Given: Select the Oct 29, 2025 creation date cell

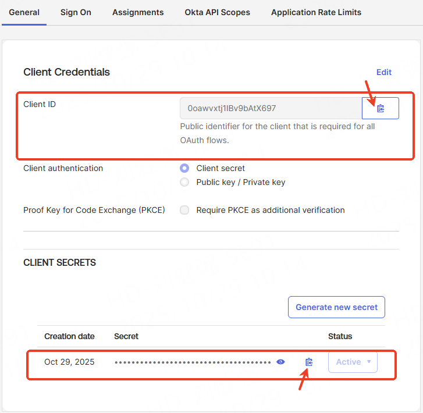Looking at the screenshot, I should click(x=69, y=362).
